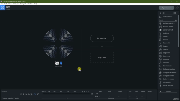Open the All module filter dropdown

click(x=168, y=13)
